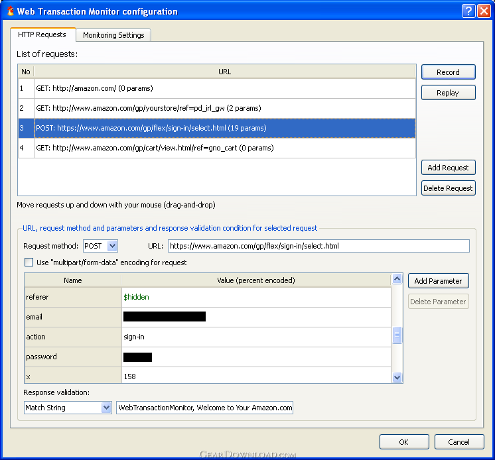This screenshot has height=460, width=495.
Task: Select the password parameter name cell
Action: click(x=73, y=357)
